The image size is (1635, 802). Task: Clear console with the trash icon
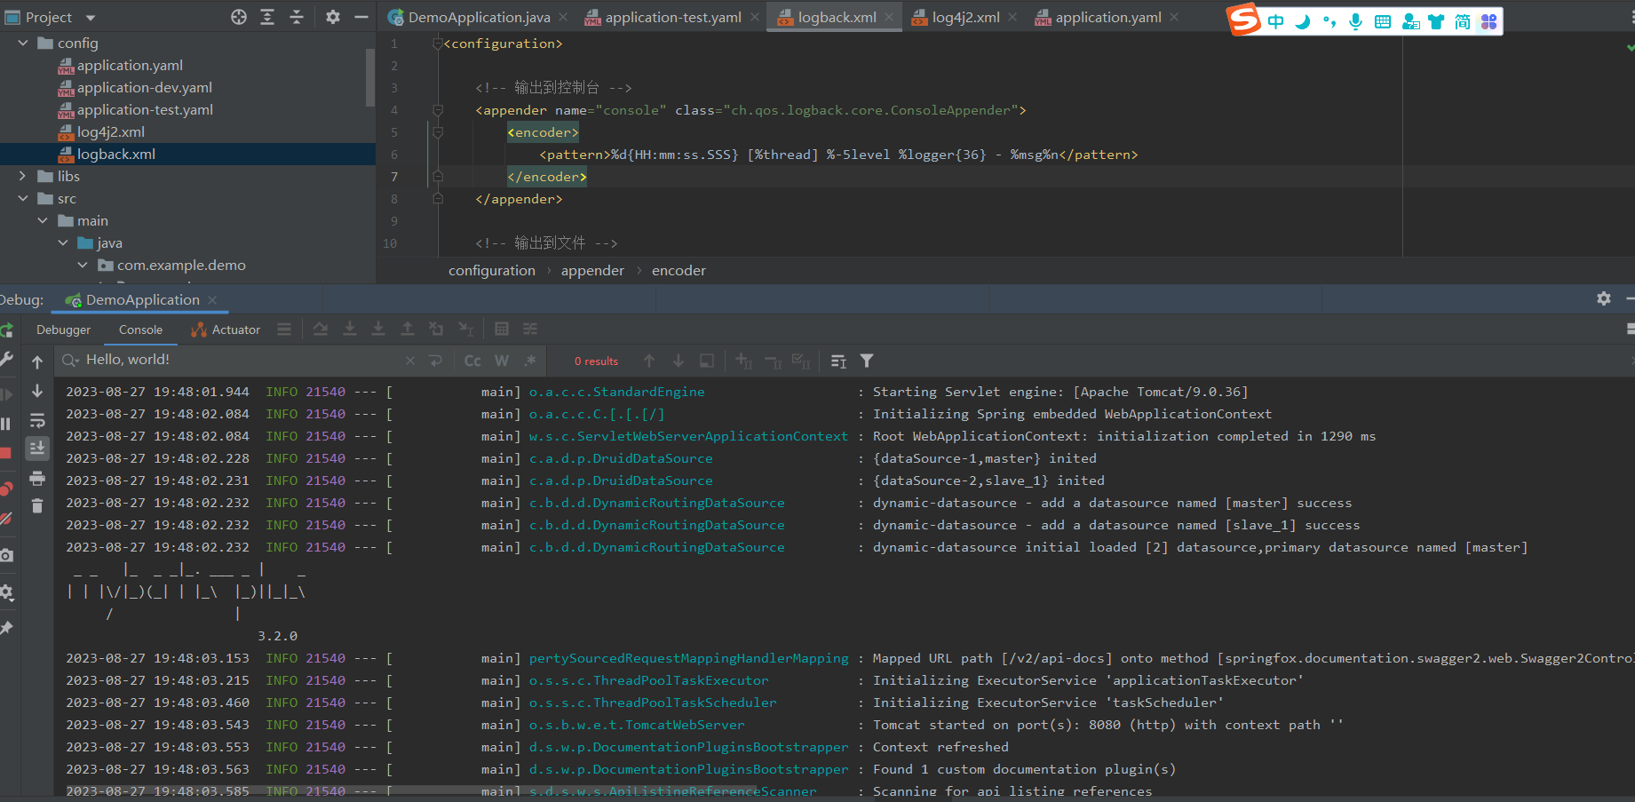[x=37, y=506]
